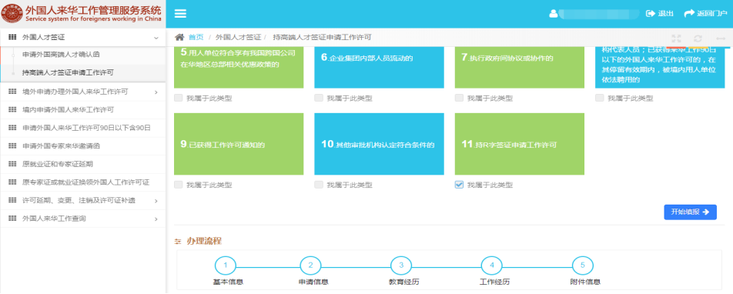Click the system logo emblem

coord(12,14)
